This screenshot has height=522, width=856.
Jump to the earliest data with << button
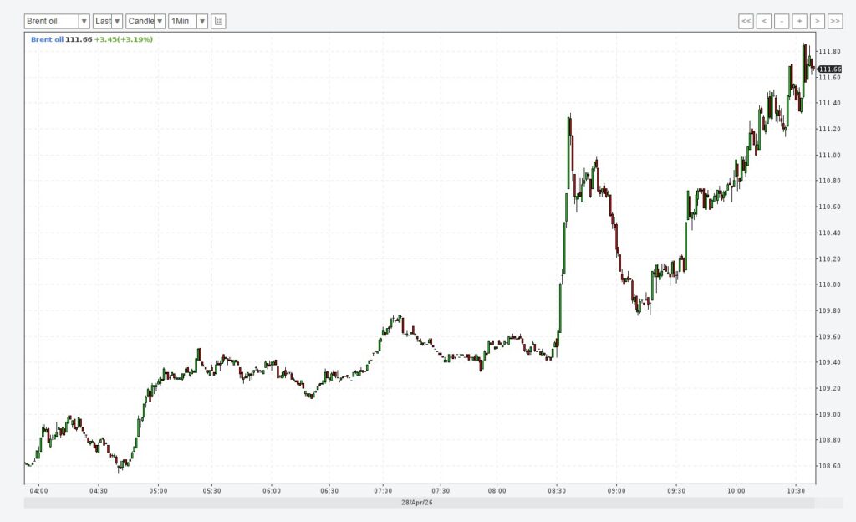(x=746, y=21)
